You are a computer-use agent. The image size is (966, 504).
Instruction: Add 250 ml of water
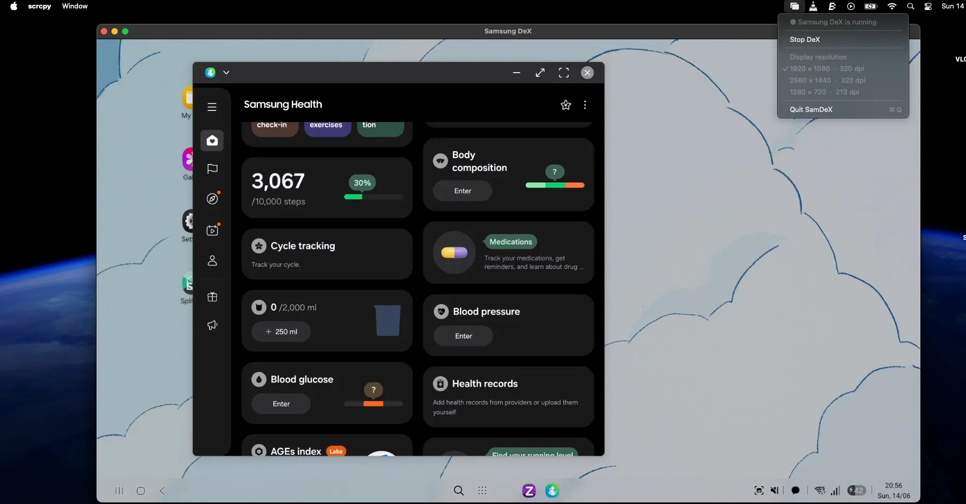(x=281, y=332)
